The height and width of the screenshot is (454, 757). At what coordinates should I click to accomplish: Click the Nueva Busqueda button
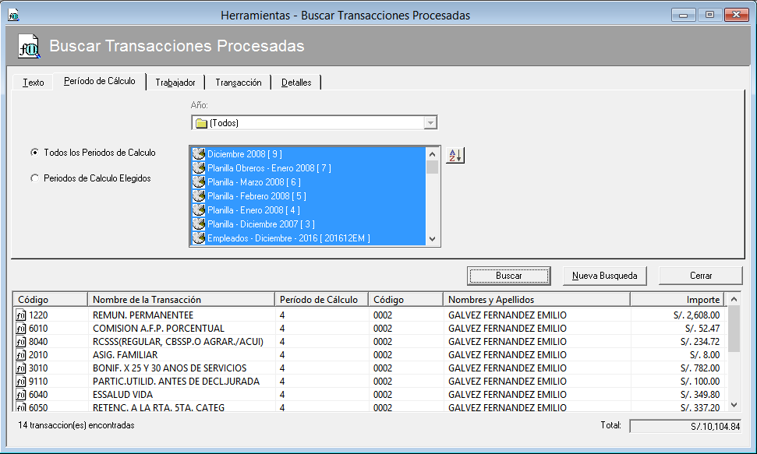coord(605,276)
